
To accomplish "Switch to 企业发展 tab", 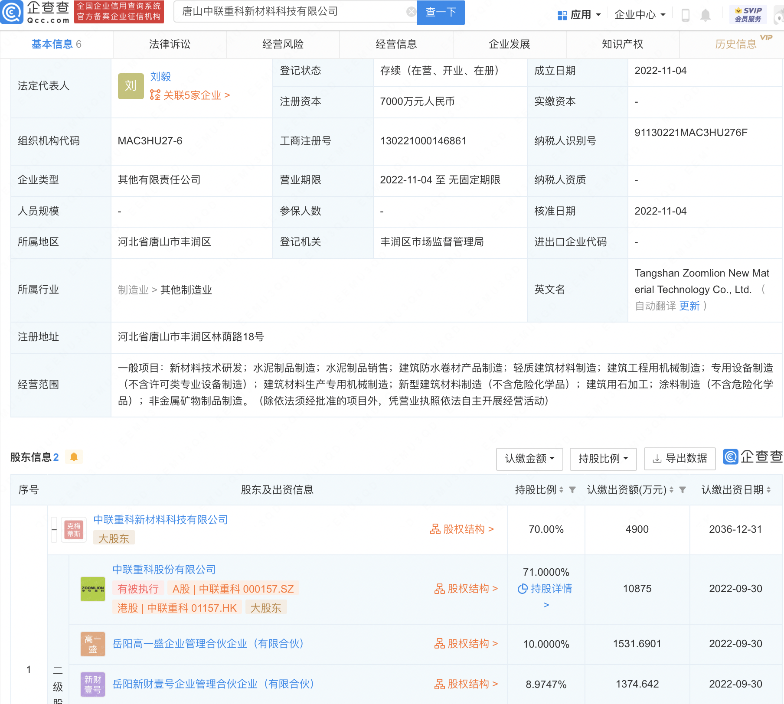I will tap(509, 44).
